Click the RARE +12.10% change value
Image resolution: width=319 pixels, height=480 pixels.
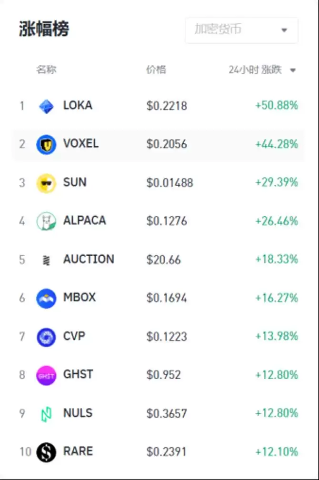pyautogui.click(x=277, y=452)
